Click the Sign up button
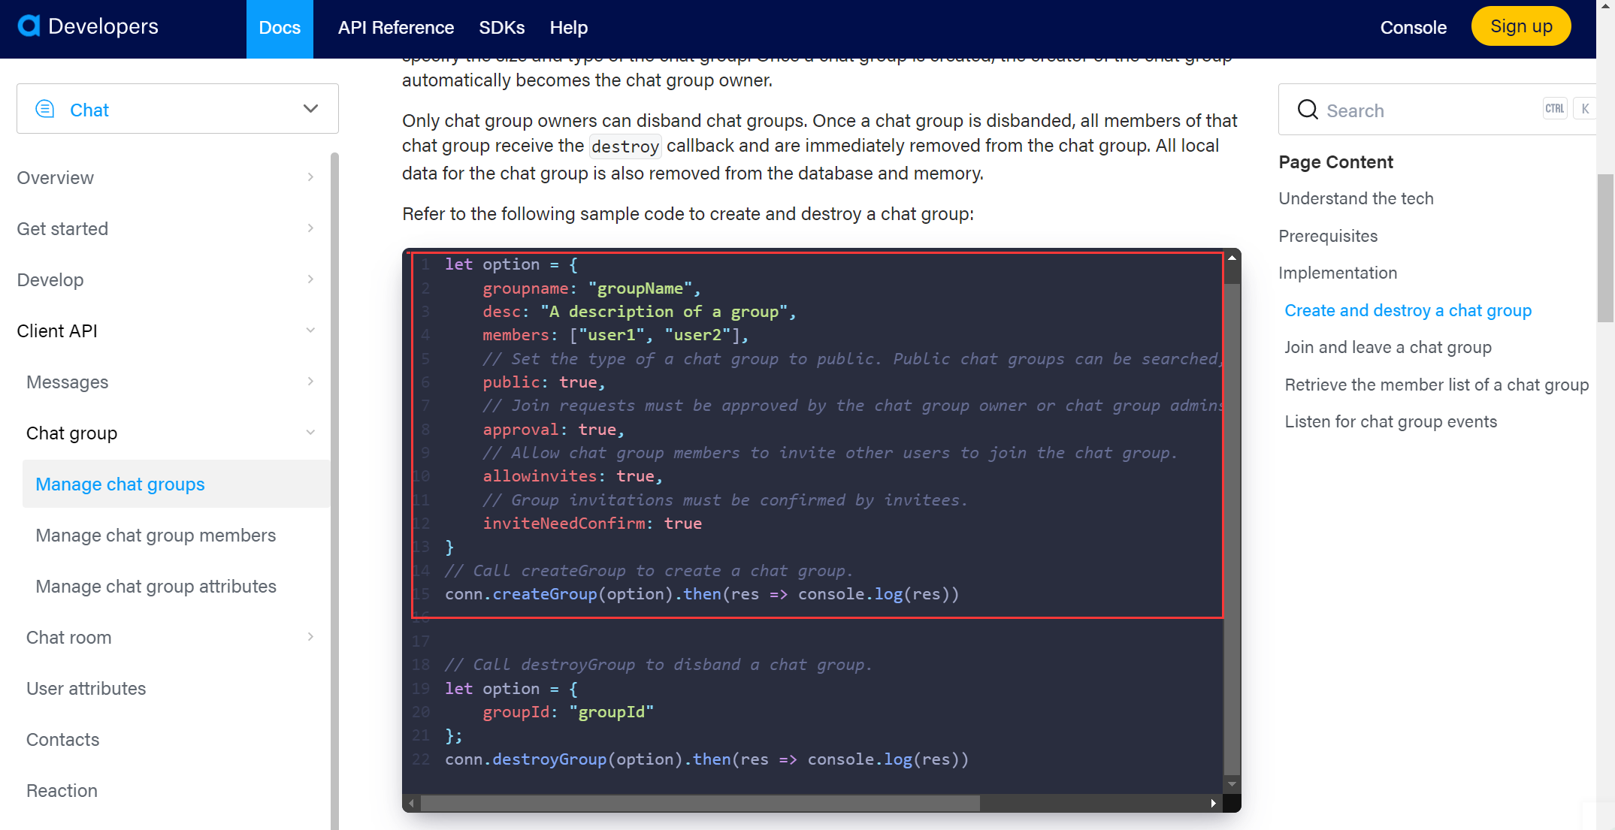1615x830 pixels. coord(1520,26)
